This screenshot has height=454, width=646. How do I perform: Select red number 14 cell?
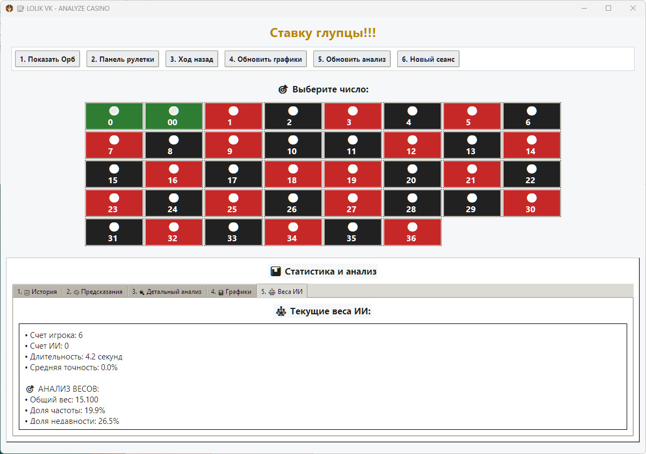[x=532, y=145]
